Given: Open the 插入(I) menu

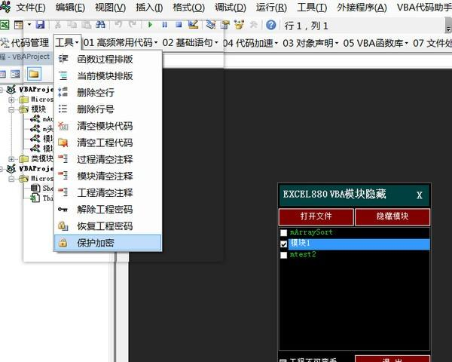Looking at the screenshot, I should (x=149, y=8).
